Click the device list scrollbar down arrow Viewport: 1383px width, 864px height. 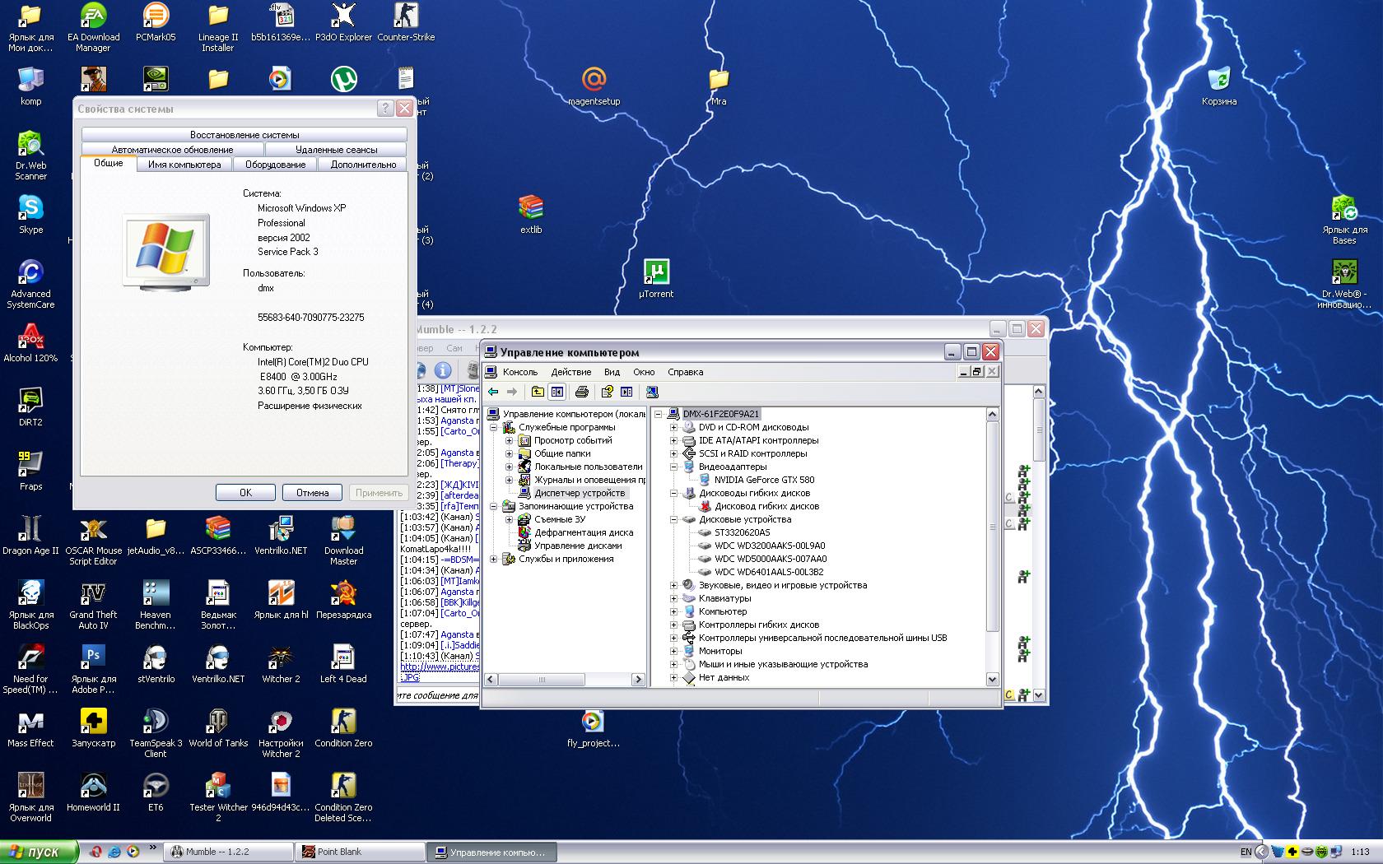tap(992, 680)
